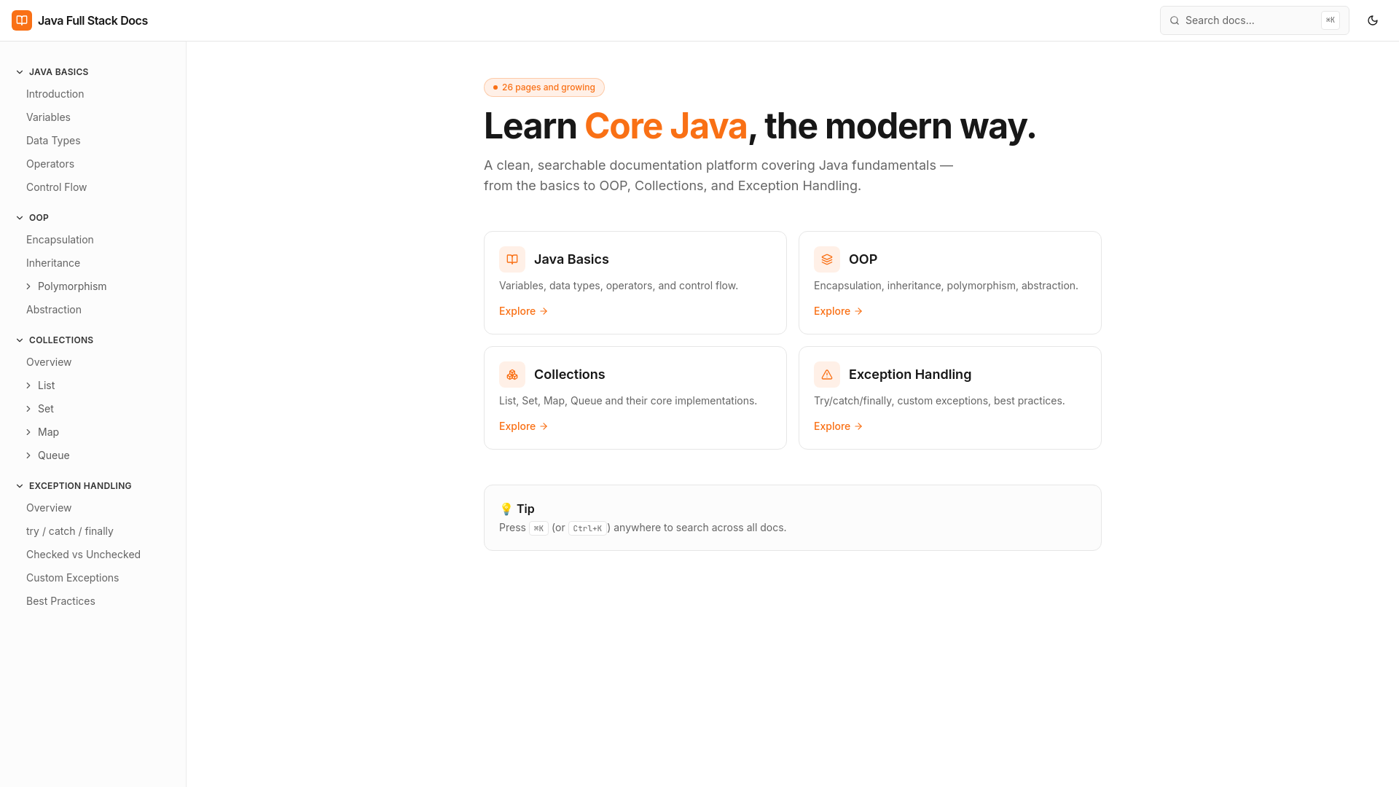Click Explore link in OOP card
The image size is (1399, 787).
[x=838, y=311]
